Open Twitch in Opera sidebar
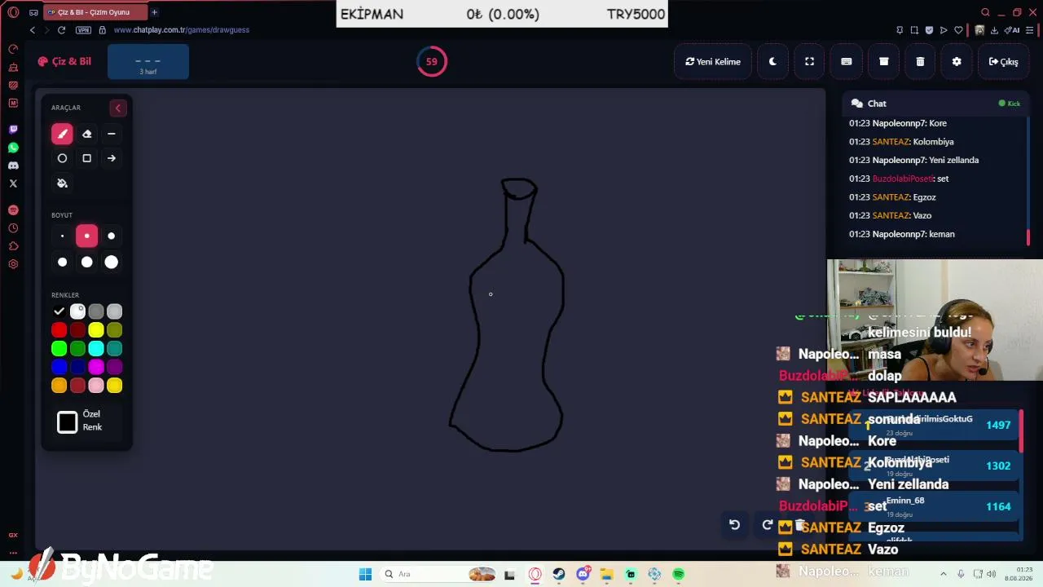Screen dimensions: 1043x587 click(13, 130)
